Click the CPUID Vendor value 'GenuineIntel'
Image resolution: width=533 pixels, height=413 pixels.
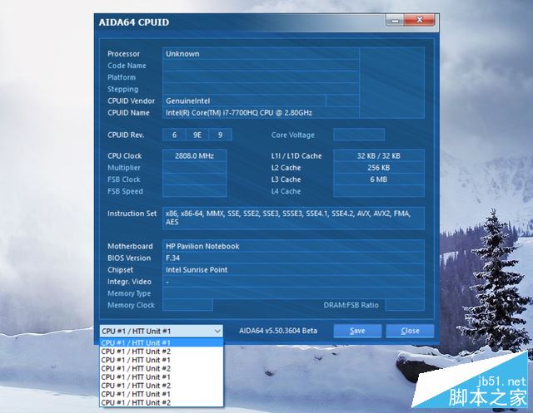[x=187, y=101]
